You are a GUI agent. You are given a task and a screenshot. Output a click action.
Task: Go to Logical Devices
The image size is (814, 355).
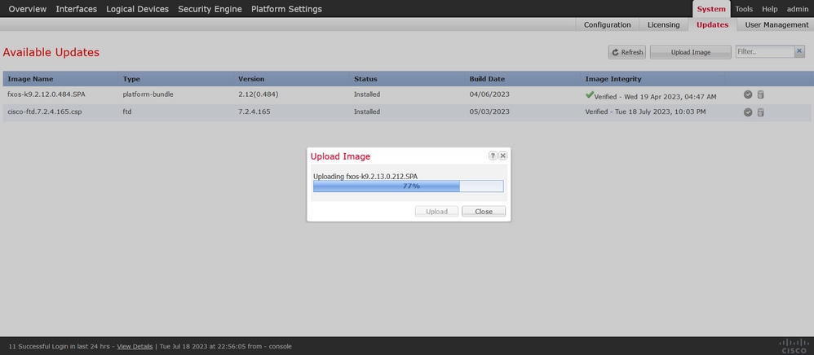pos(138,9)
